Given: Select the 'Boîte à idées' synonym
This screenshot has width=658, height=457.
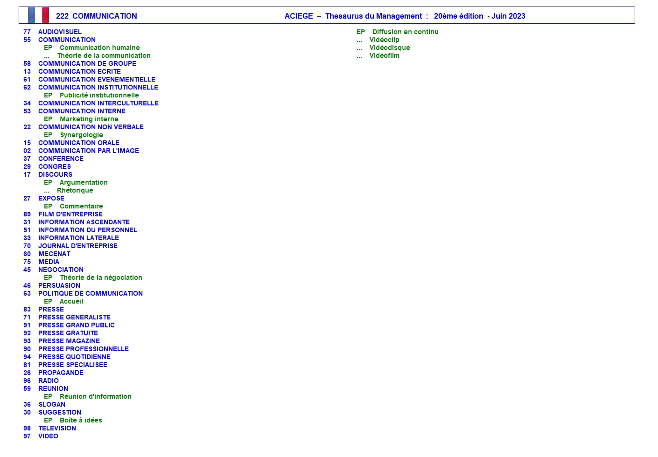Looking at the screenshot, I should click(81, 420).
